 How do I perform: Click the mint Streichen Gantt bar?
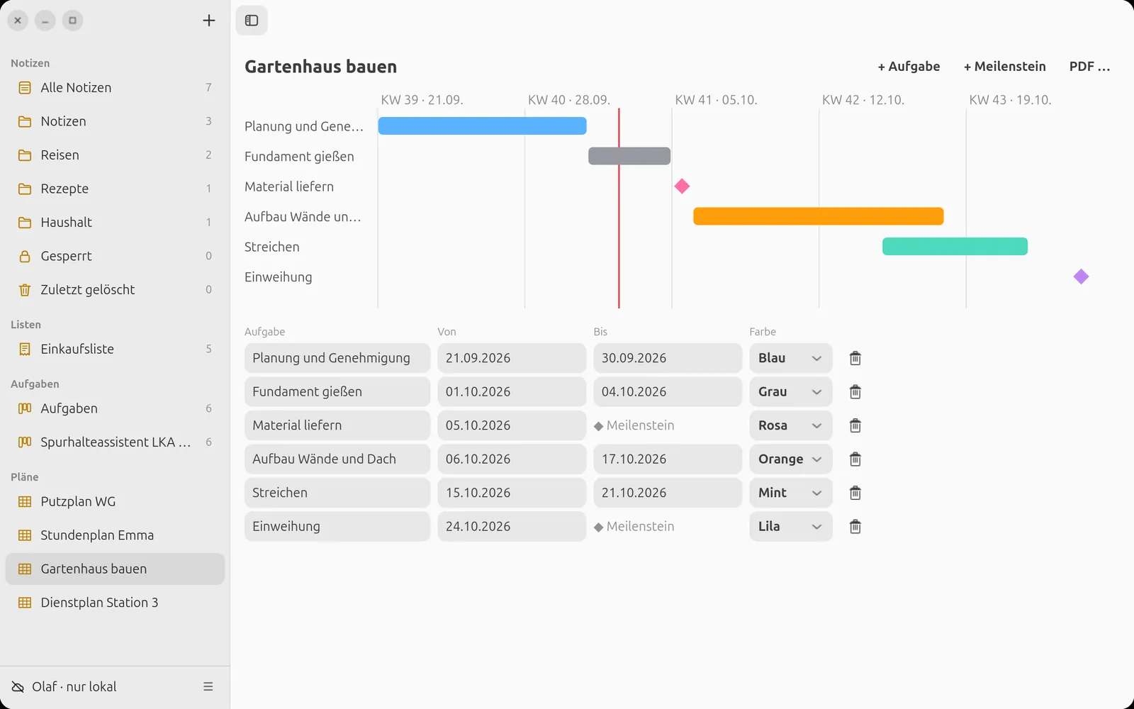point(955,247)
